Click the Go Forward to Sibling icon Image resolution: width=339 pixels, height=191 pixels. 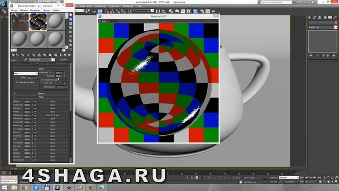click(x=69, y=55)
